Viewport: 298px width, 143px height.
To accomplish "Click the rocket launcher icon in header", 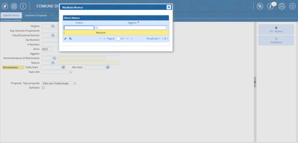I will pyautogui.click(x=5, y=6).
